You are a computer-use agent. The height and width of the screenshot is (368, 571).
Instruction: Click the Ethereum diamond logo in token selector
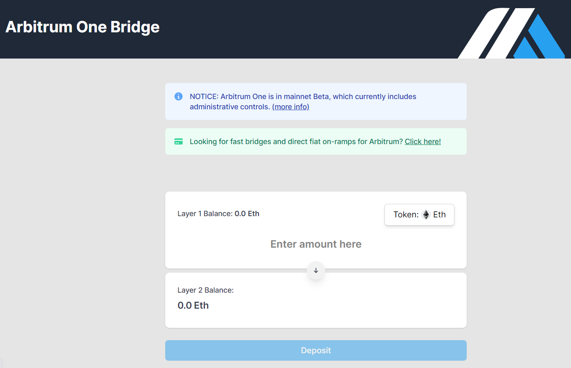(x=426, y=214)
